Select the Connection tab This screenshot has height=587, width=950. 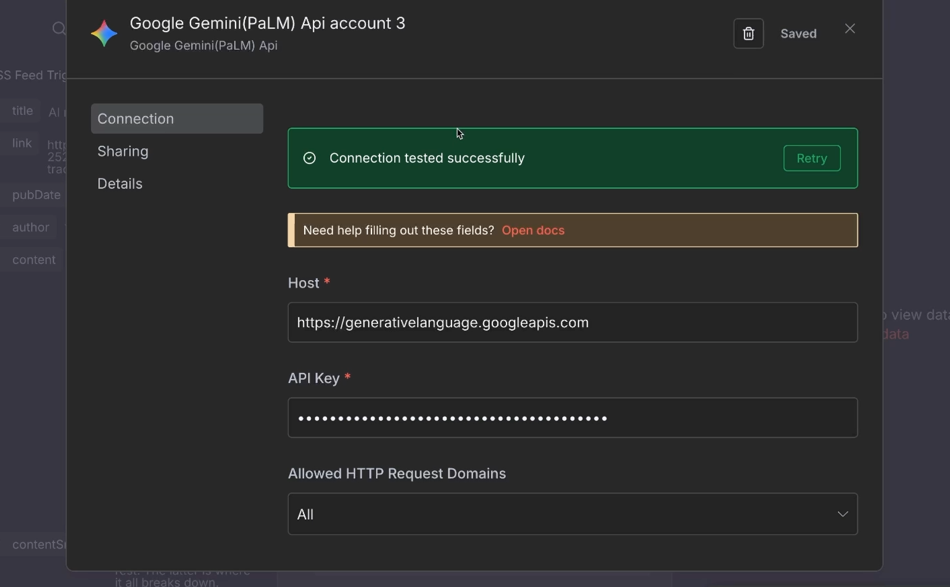point(135,118)
